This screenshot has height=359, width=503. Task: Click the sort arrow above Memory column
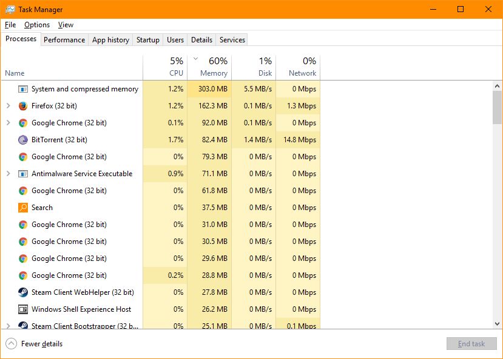pyautogui.click(x=196, y=59)
